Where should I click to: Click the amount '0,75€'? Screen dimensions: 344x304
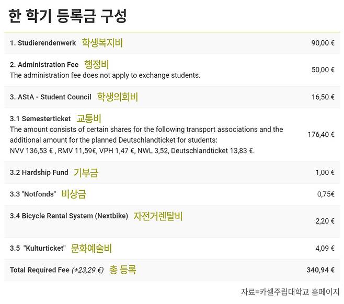[326, 194]
